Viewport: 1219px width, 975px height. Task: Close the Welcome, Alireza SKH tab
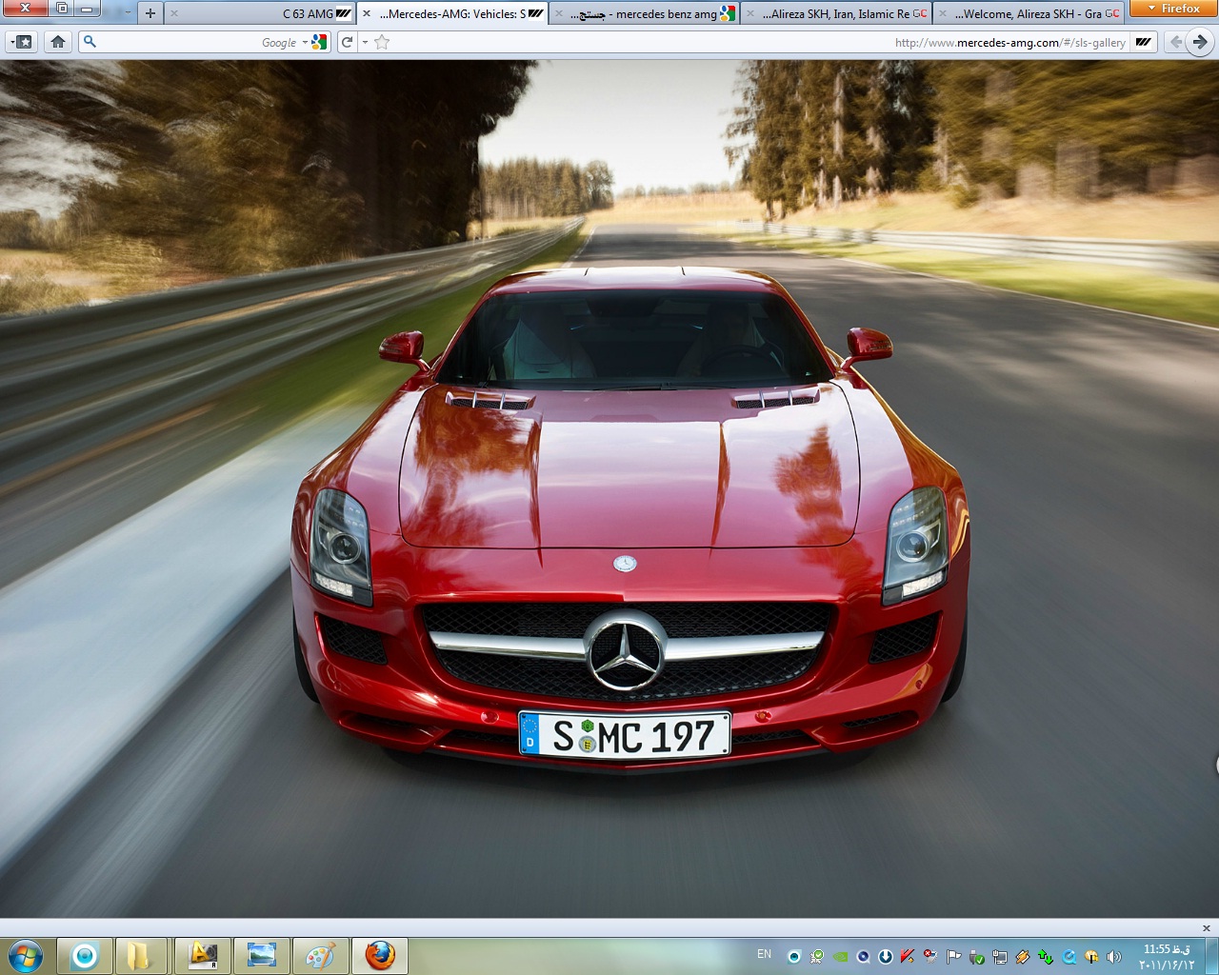point(943,13)
